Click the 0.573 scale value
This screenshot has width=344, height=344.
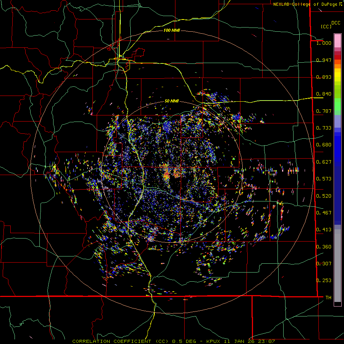tap(324, 179)
